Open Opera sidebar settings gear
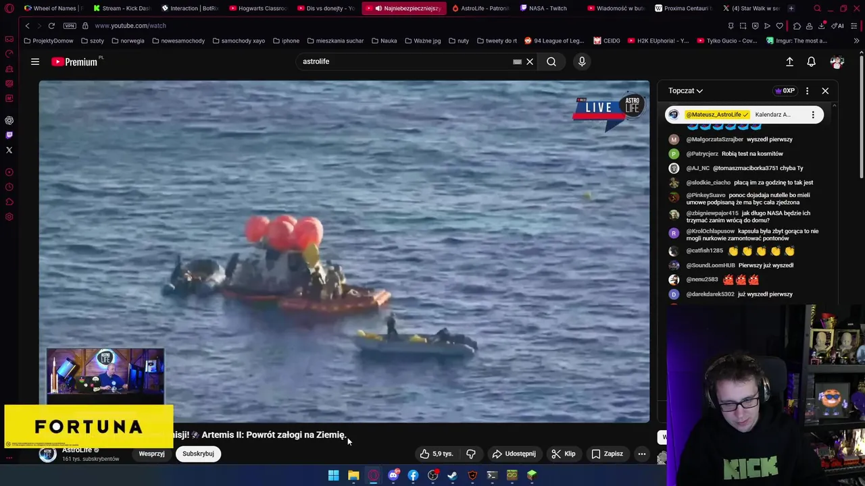Screen dimensions: 865x486 [x=9, y=217]
